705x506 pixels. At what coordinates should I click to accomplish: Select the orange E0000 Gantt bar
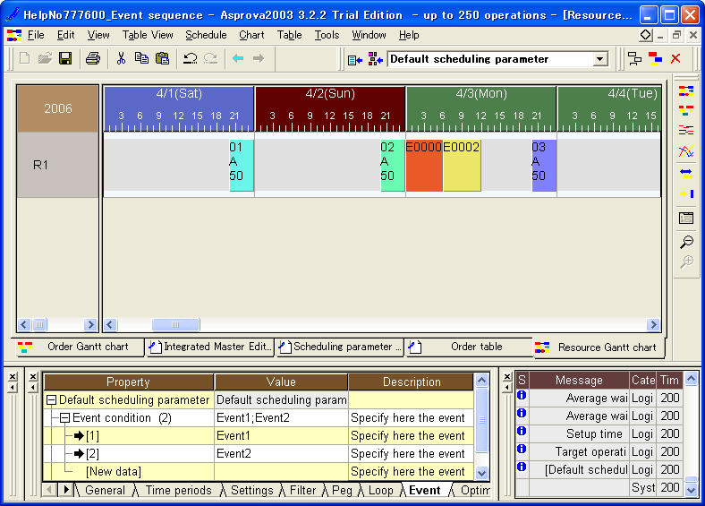(424, 165)
